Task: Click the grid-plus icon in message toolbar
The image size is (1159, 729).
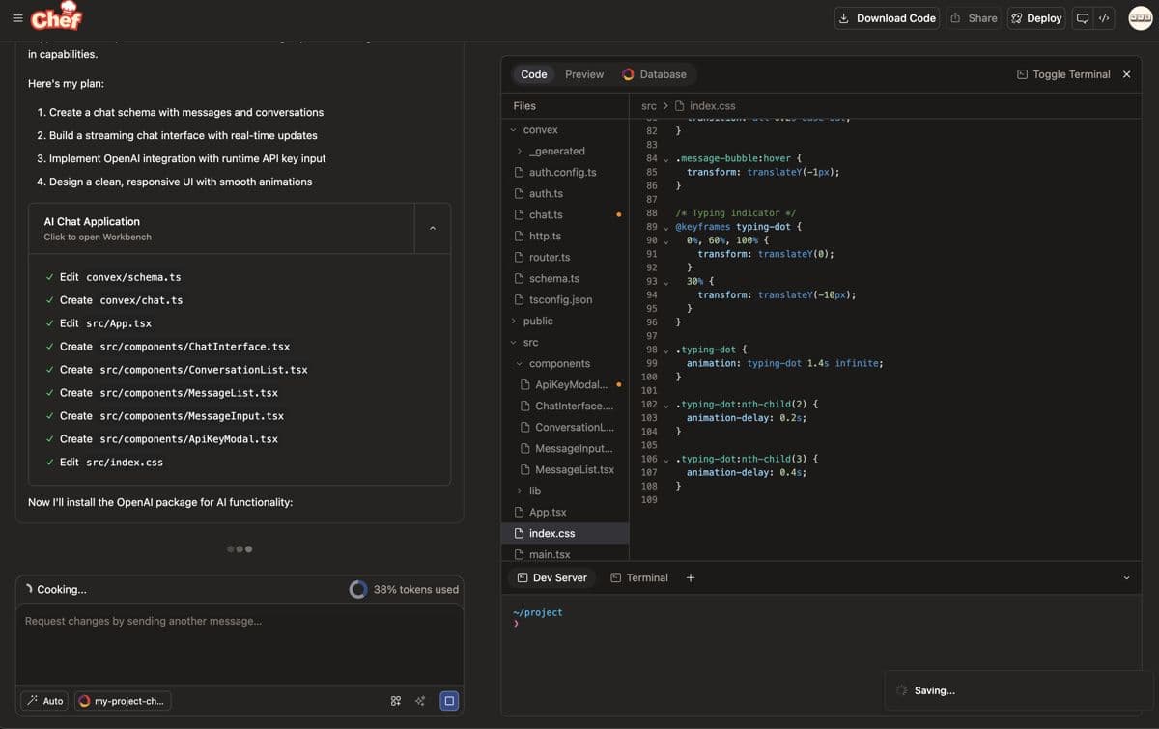Action: coord(396,701)
